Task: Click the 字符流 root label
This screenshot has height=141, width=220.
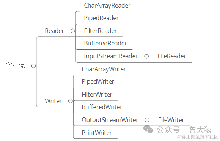Action: point(15,66)
